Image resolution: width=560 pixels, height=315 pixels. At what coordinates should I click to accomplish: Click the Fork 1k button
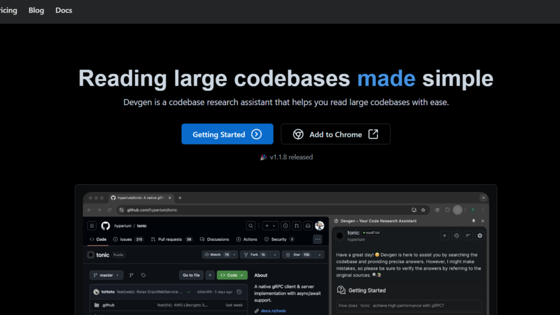click(x=255, y=255)
